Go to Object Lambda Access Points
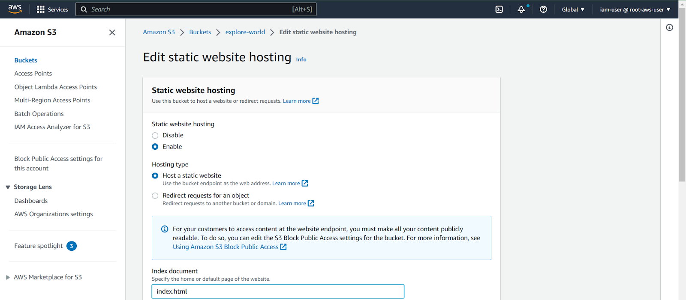This screenshot has width=686, height=300. tap(56, 87)
